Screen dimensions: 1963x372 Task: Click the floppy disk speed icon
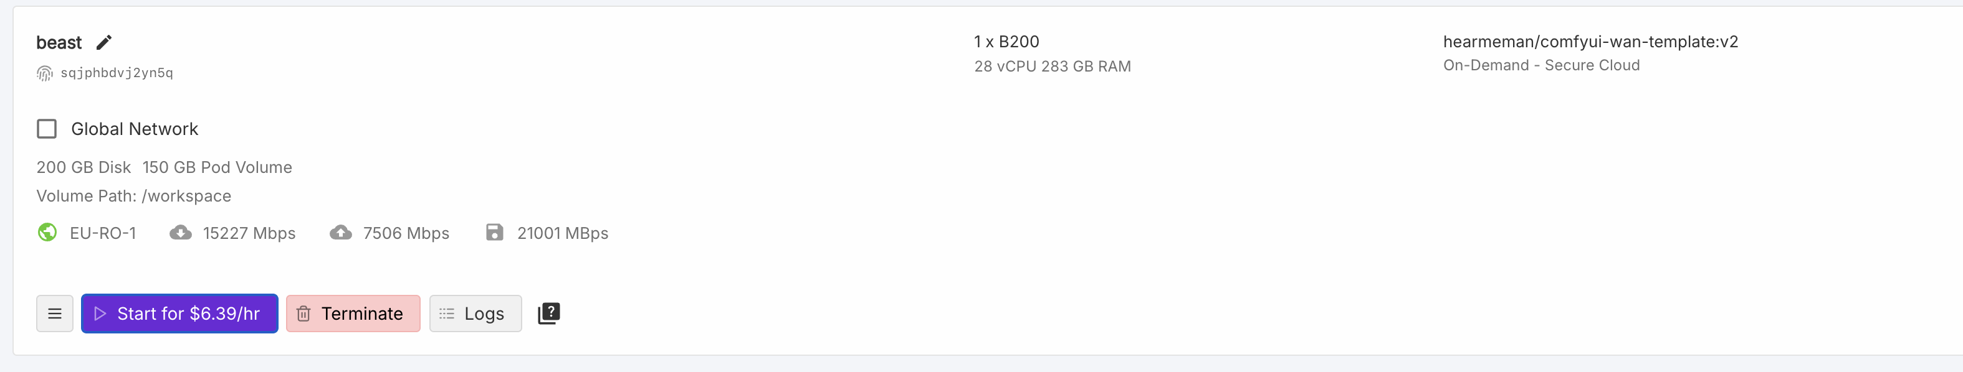(495, 233)
